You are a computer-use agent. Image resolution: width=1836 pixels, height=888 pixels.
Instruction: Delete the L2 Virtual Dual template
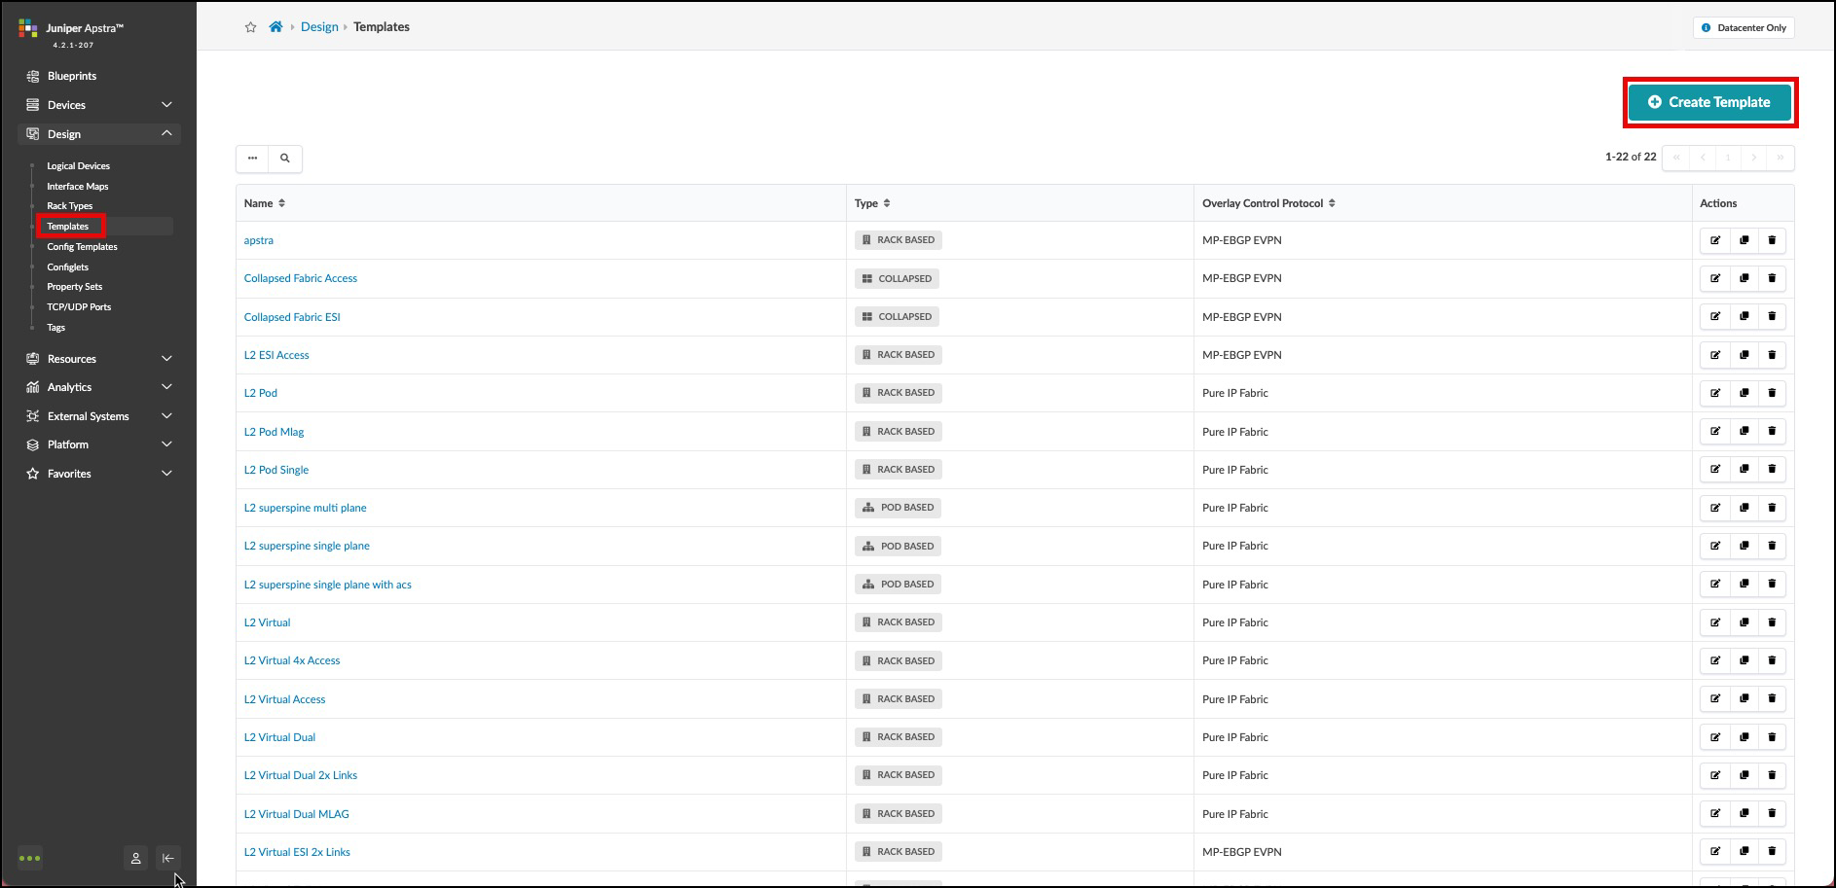(x=1772, y=737)
